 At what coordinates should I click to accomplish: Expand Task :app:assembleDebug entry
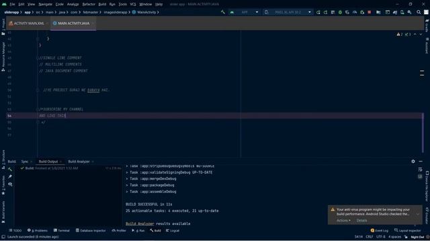click(151, 191)
